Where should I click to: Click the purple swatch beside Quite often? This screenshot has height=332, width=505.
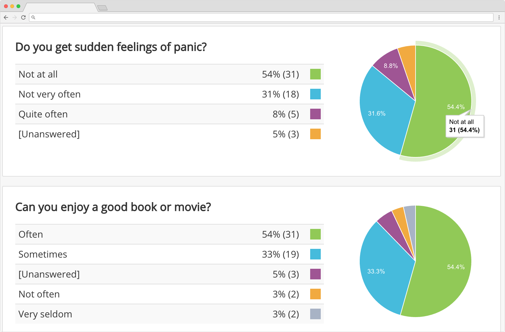[x=315, y=114]
